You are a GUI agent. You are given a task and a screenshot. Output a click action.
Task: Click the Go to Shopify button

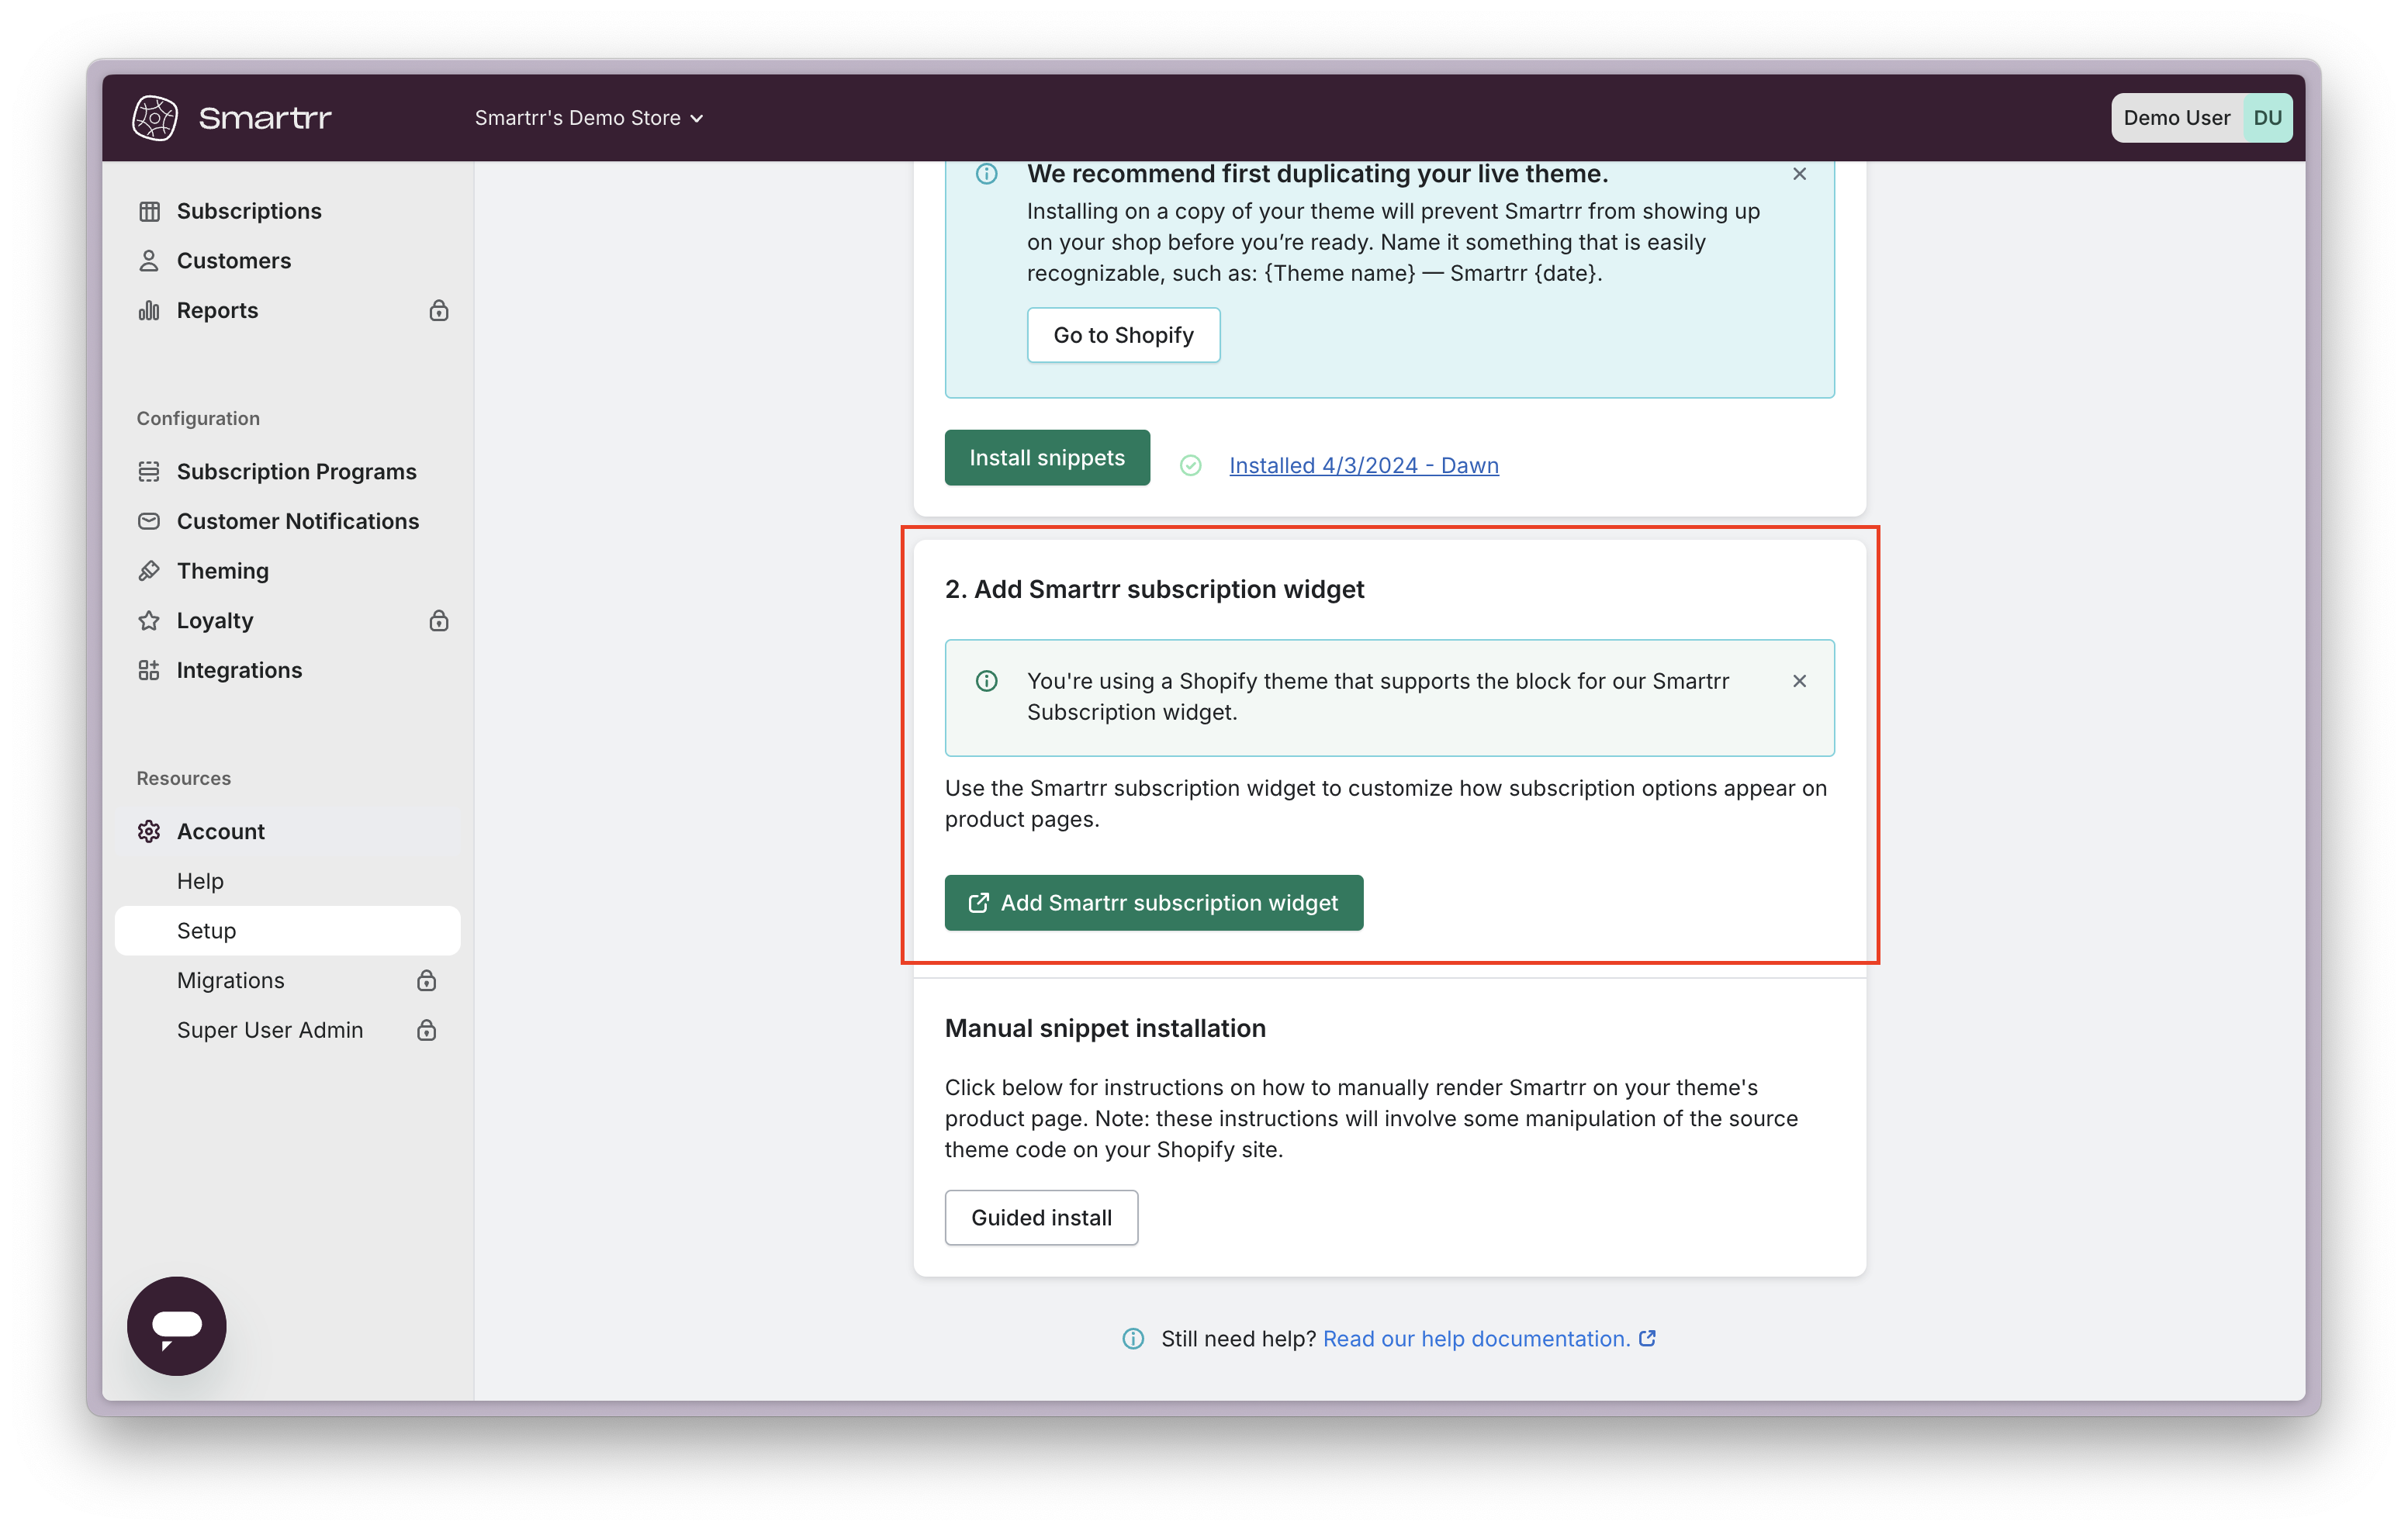[x=1123, y=335]
